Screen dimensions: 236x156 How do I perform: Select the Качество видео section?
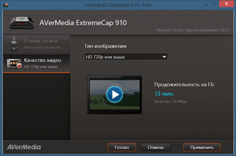(x=36, y=63)
